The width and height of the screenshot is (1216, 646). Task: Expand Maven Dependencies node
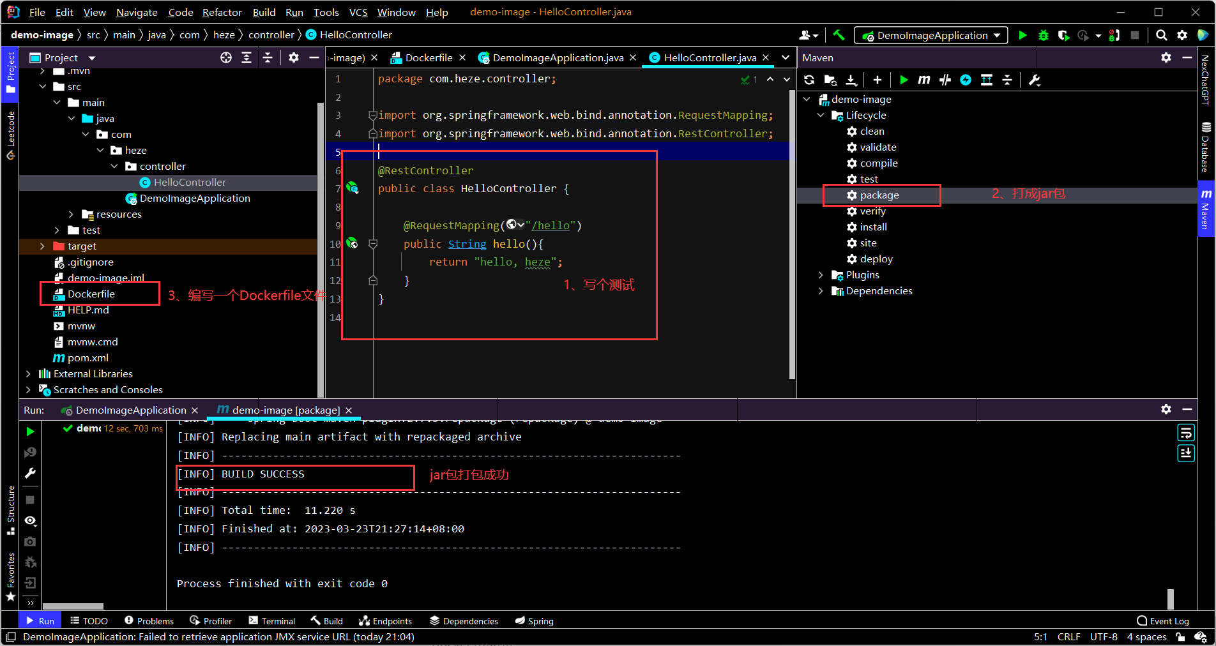[821, 290]
